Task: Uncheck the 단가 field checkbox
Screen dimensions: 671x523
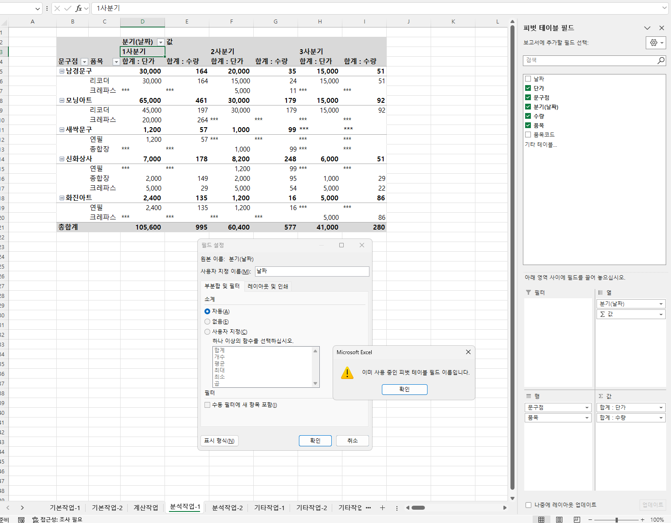Action: (528, 88)
